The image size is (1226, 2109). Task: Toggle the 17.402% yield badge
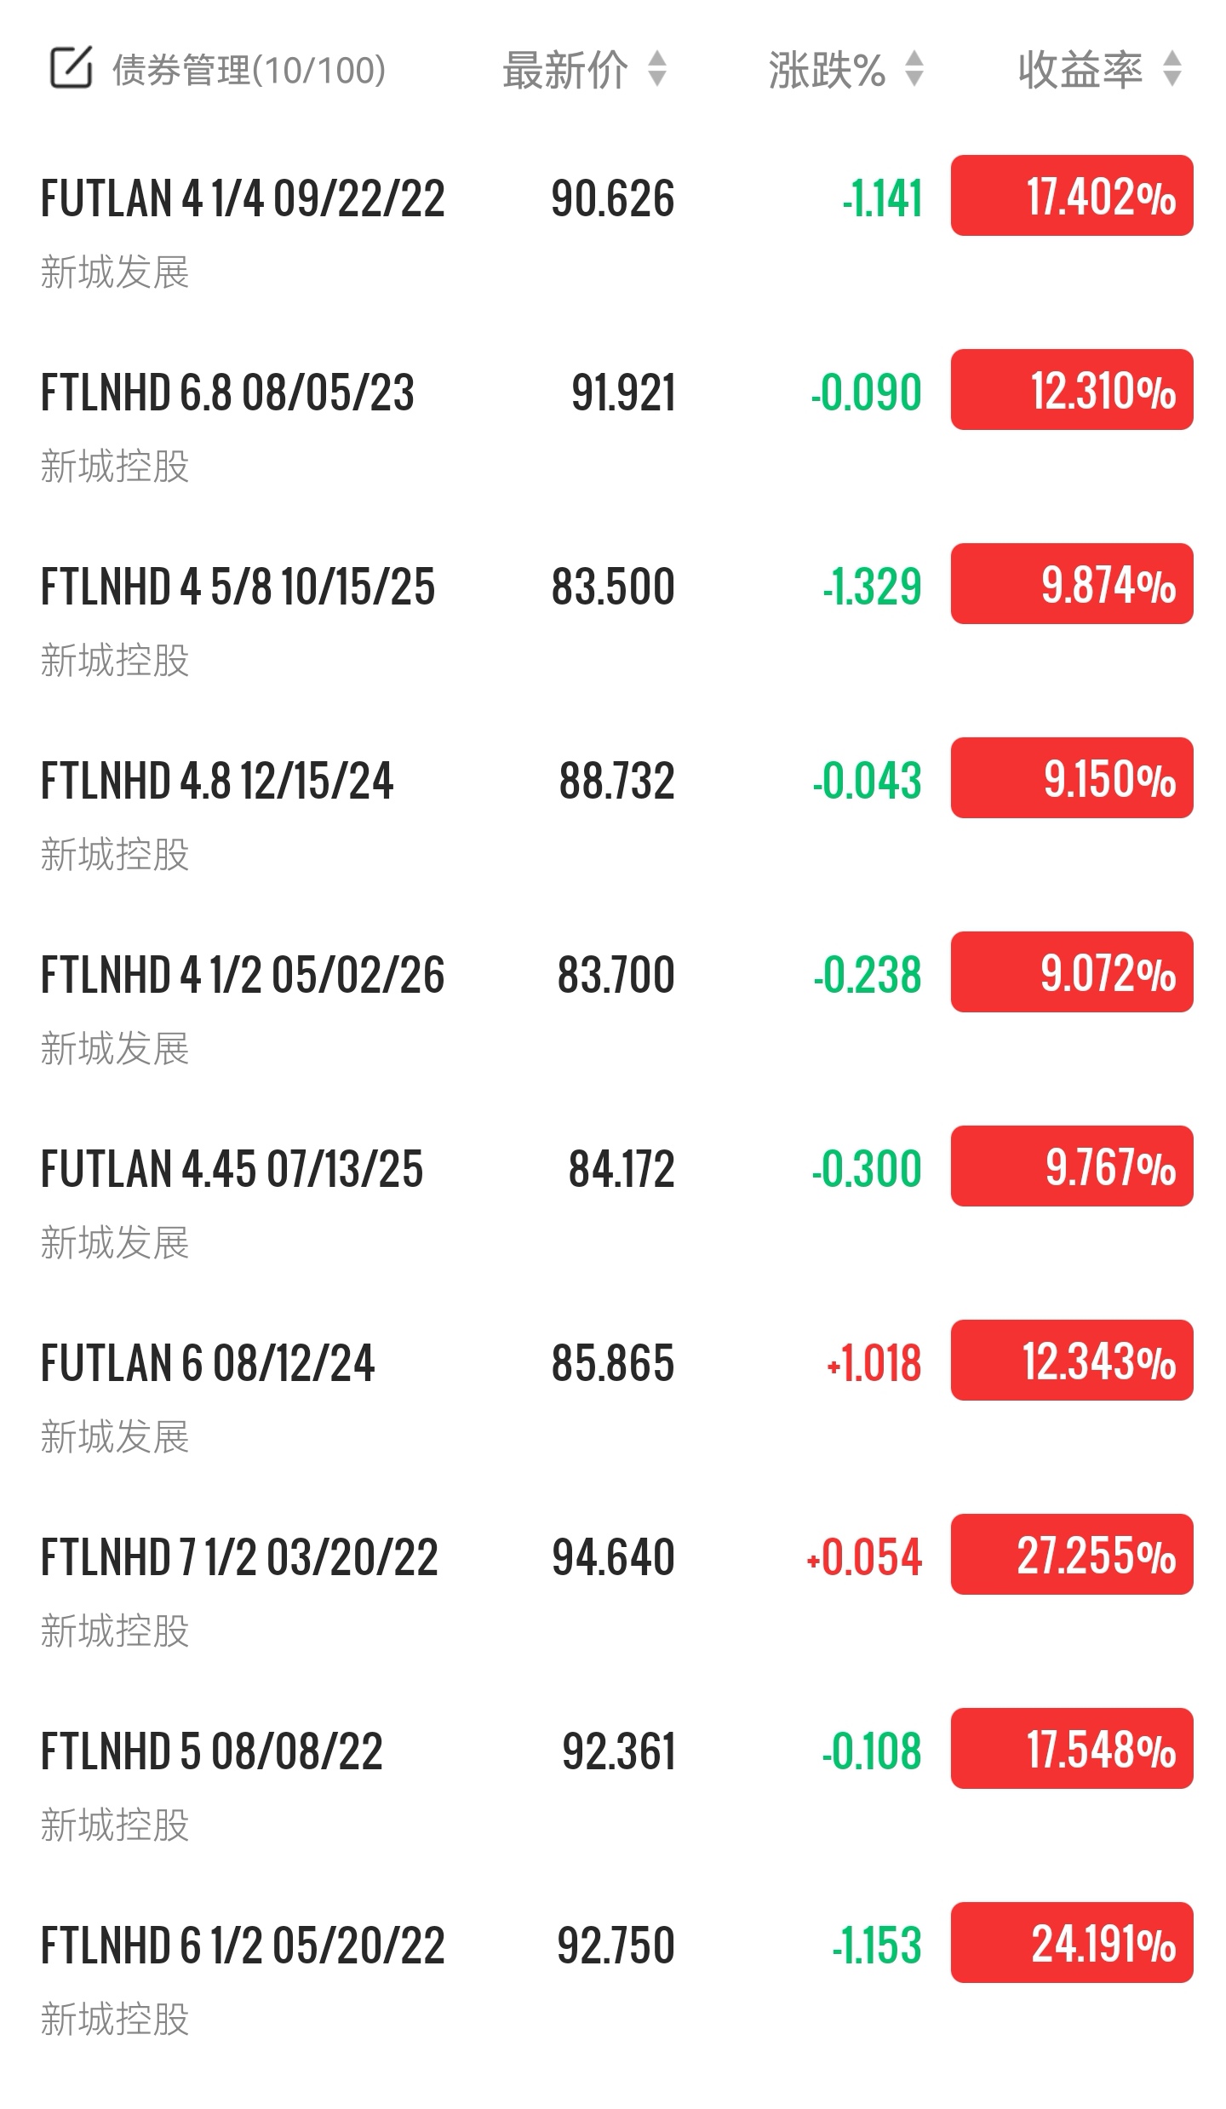(1072, 196)
